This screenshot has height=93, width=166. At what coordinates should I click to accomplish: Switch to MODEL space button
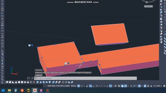click(73, 86)
